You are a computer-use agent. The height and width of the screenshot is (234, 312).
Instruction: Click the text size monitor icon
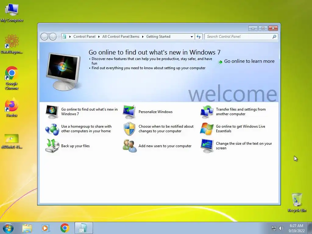click(x=207, y=146)
